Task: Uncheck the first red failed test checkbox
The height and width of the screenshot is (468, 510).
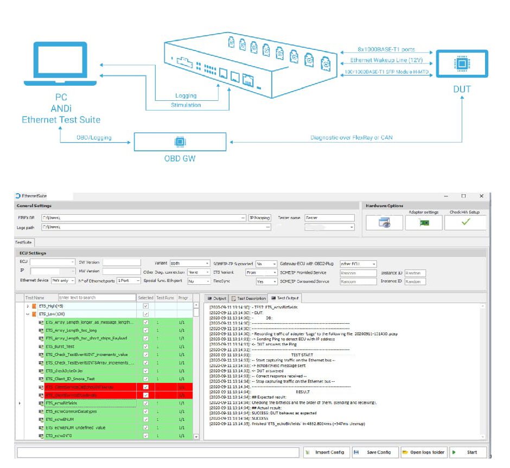Action: [146, 387]
